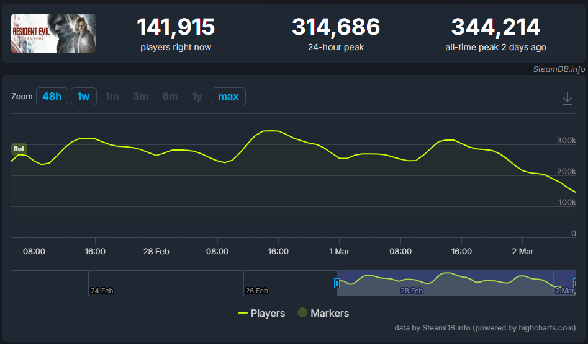Click the all-time peak 344,214 figure
Viewport: 588px width, 344px height.
pos(495,27)
